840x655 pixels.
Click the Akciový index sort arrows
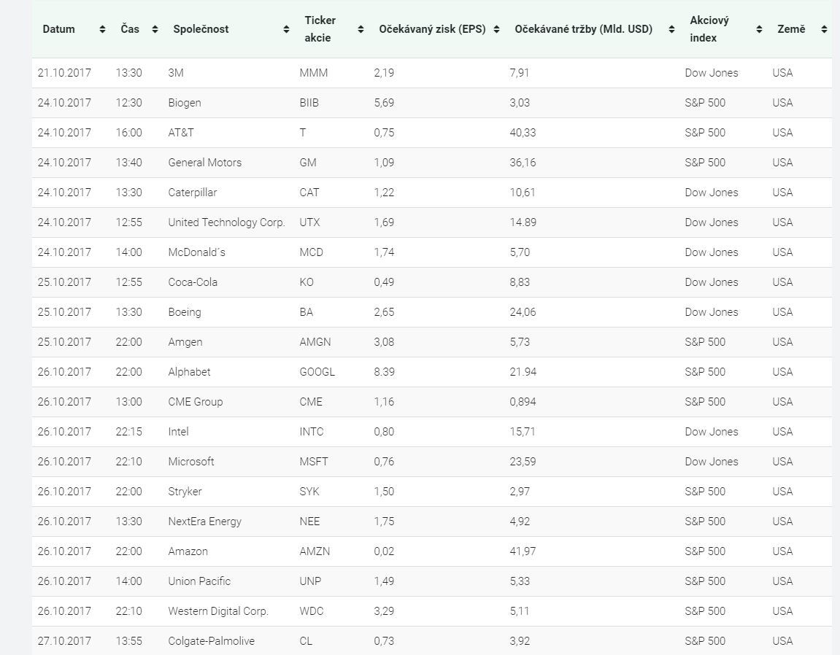click(759, 29)
